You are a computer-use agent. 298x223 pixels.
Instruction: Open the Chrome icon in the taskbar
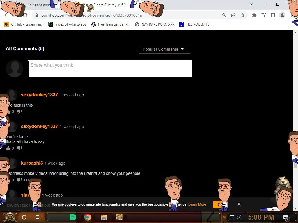coord(88,217)
